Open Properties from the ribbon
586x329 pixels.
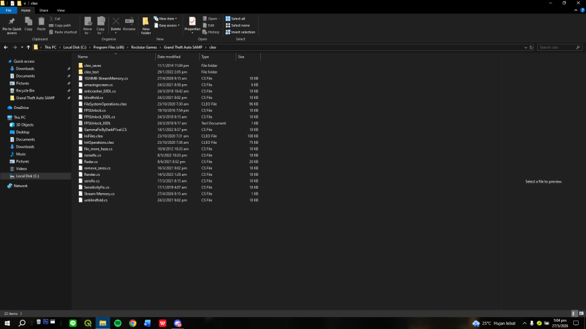click(192, 23)
